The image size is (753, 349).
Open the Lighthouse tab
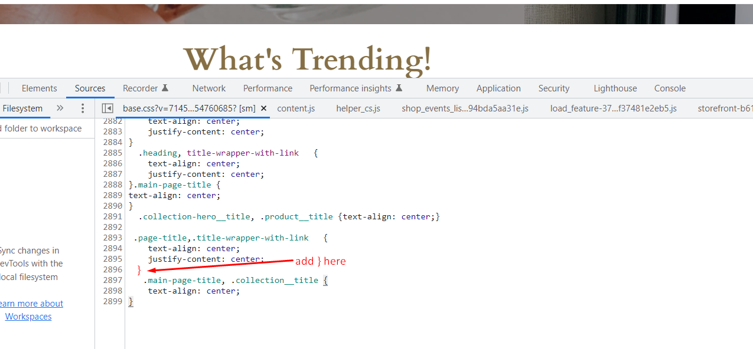[x=615, y=88]
